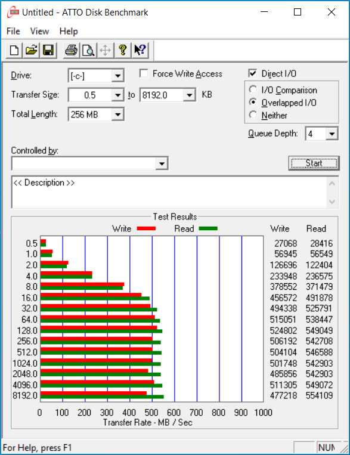Viewport: 350px width, 455px height.
Task: Click inside the Description text box
Action: pos(170,192)
